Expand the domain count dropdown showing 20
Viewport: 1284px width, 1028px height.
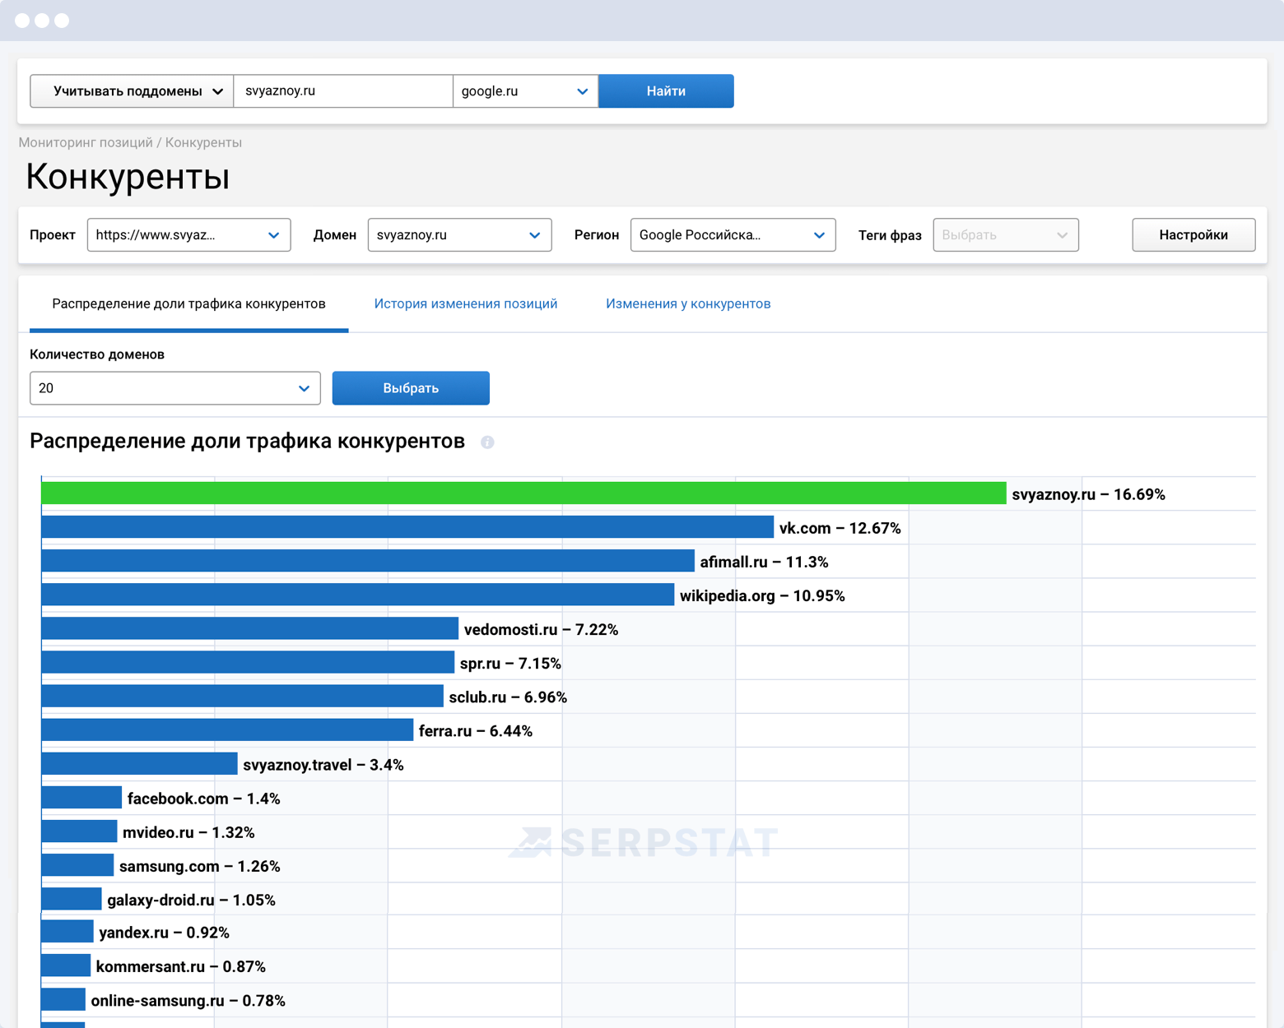click(x=174, y=388)
